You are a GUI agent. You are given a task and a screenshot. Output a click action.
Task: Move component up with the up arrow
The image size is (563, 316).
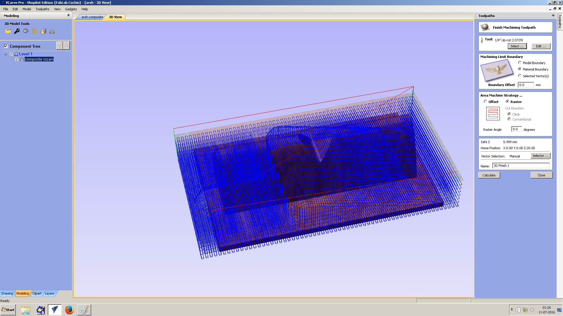pyautogui.click(x=60, y=46)
